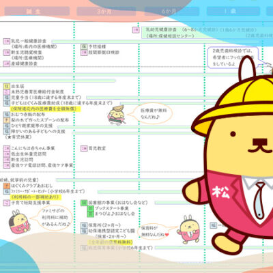
Task: Select the 3か月 header tab
Action: 106,12
